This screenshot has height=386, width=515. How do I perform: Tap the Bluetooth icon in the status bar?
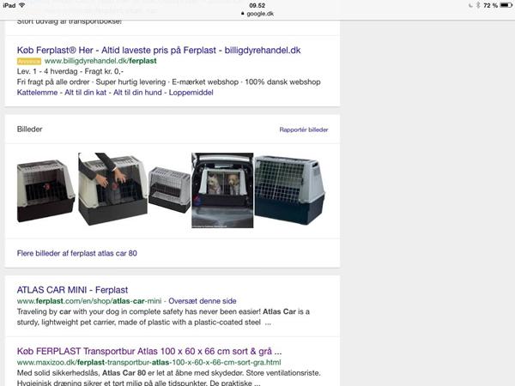point(478,5)
